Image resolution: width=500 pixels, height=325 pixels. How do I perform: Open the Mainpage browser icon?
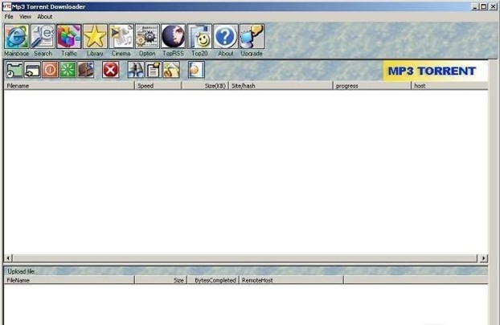coord(16,36)
